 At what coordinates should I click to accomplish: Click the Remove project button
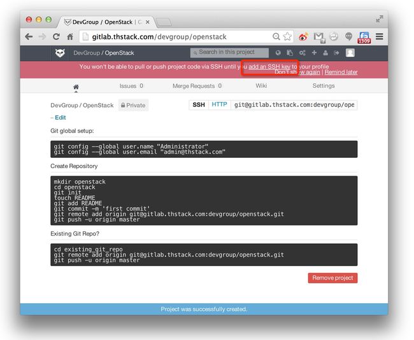pos(332,278)
